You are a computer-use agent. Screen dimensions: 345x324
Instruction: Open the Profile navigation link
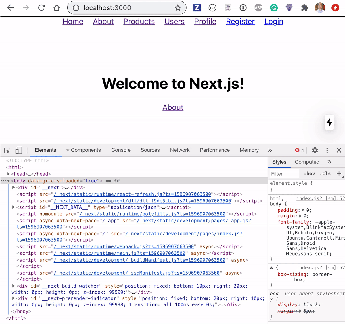[205, 22]
